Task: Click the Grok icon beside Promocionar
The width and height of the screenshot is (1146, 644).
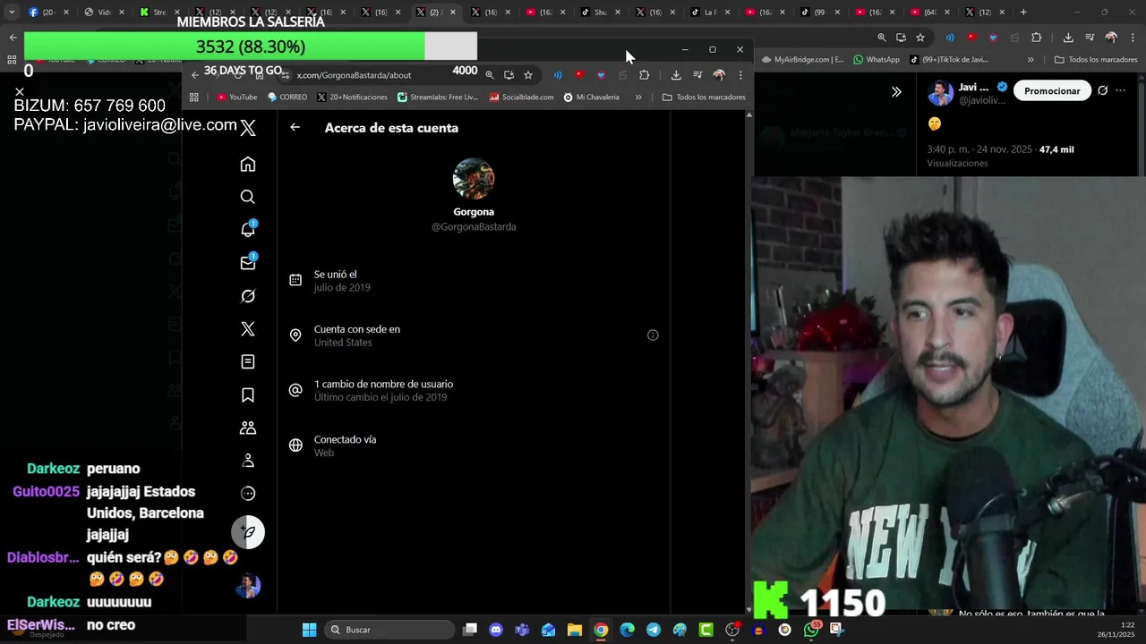Action: 1102,90
